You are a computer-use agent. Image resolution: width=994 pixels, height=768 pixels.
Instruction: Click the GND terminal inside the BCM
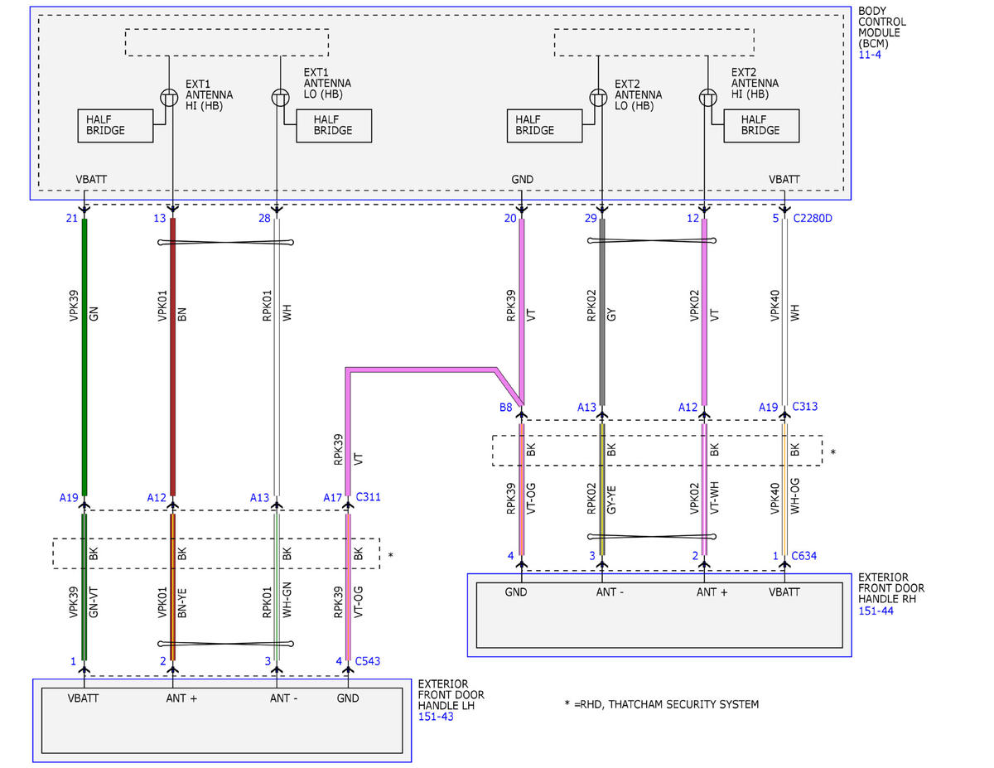[523, 179]
